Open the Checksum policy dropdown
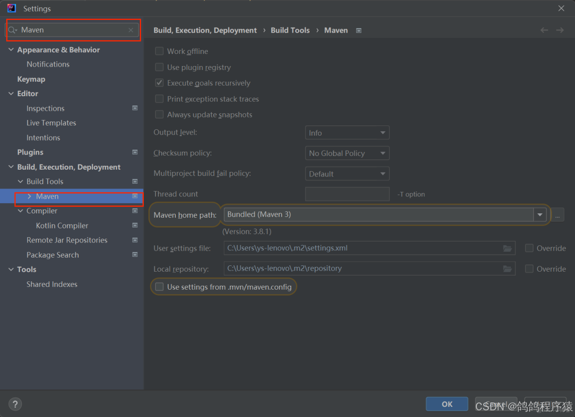The height and width of the screenshot is (417, 575). tap(347, 153)
